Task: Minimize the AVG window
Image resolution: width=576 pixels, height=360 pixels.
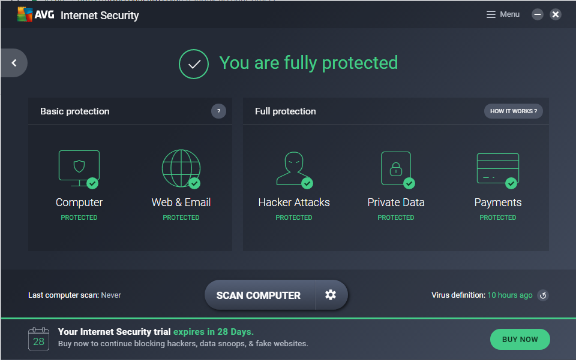Action: 538,14
